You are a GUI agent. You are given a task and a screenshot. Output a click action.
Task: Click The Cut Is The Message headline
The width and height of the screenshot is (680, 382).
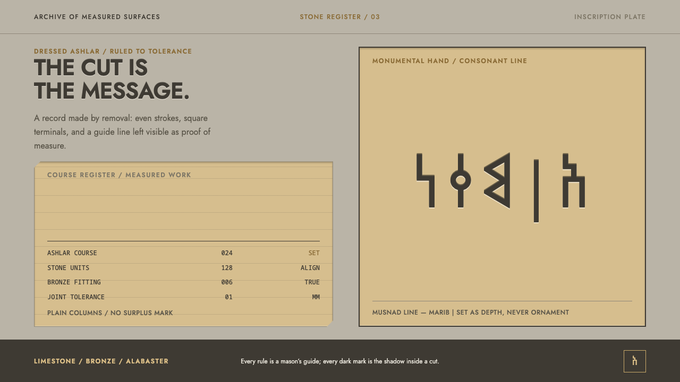point(112,79)
